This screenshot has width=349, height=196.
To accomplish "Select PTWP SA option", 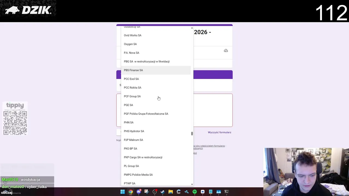I will click(x=156, y=183).
